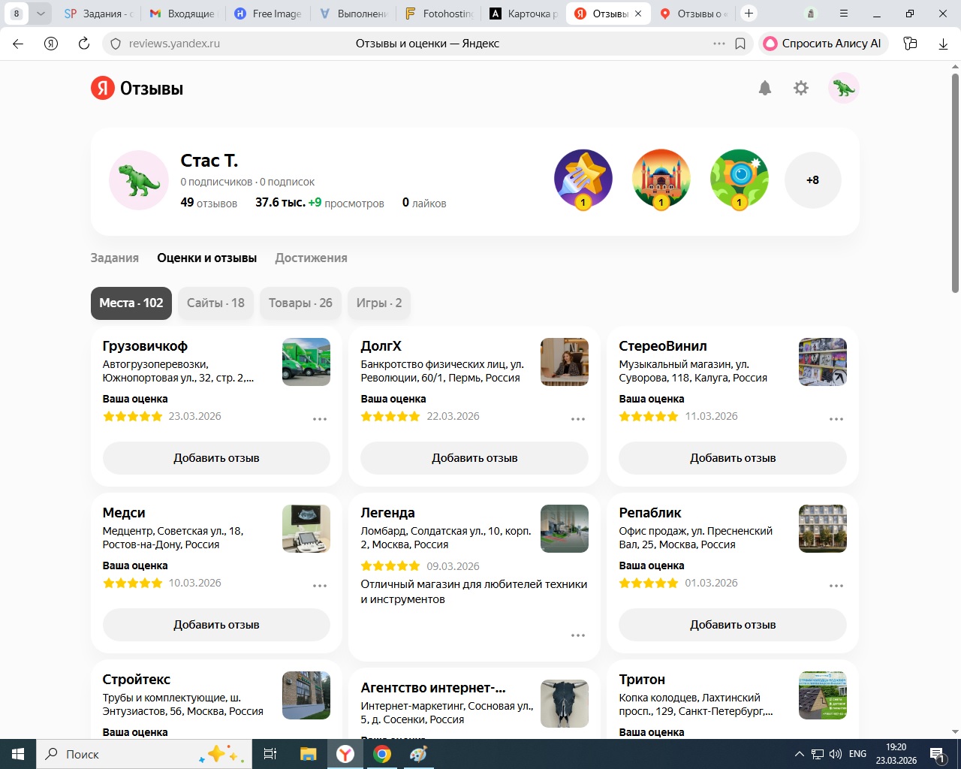Open the ENG language indicator in system tray
This screenshot has width=961, height=769.
tap(857, 754)
